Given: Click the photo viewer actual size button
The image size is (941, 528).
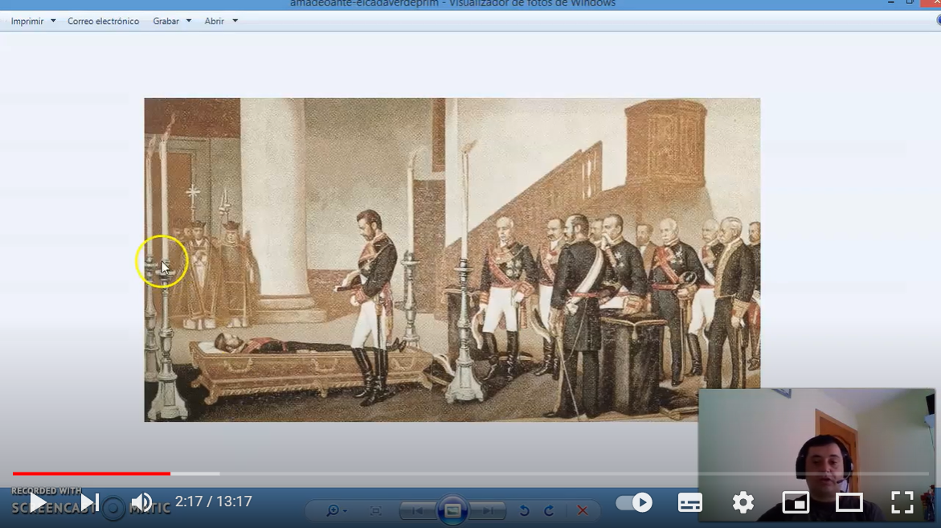Looking at the screenshot, I should tap(376, 510).
